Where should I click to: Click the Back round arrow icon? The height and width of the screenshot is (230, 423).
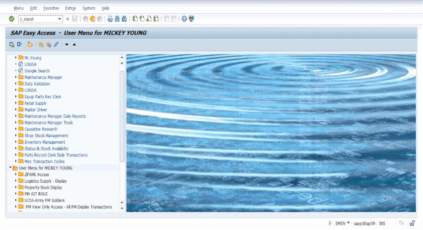pyautogui.click(x=86, y=19)
